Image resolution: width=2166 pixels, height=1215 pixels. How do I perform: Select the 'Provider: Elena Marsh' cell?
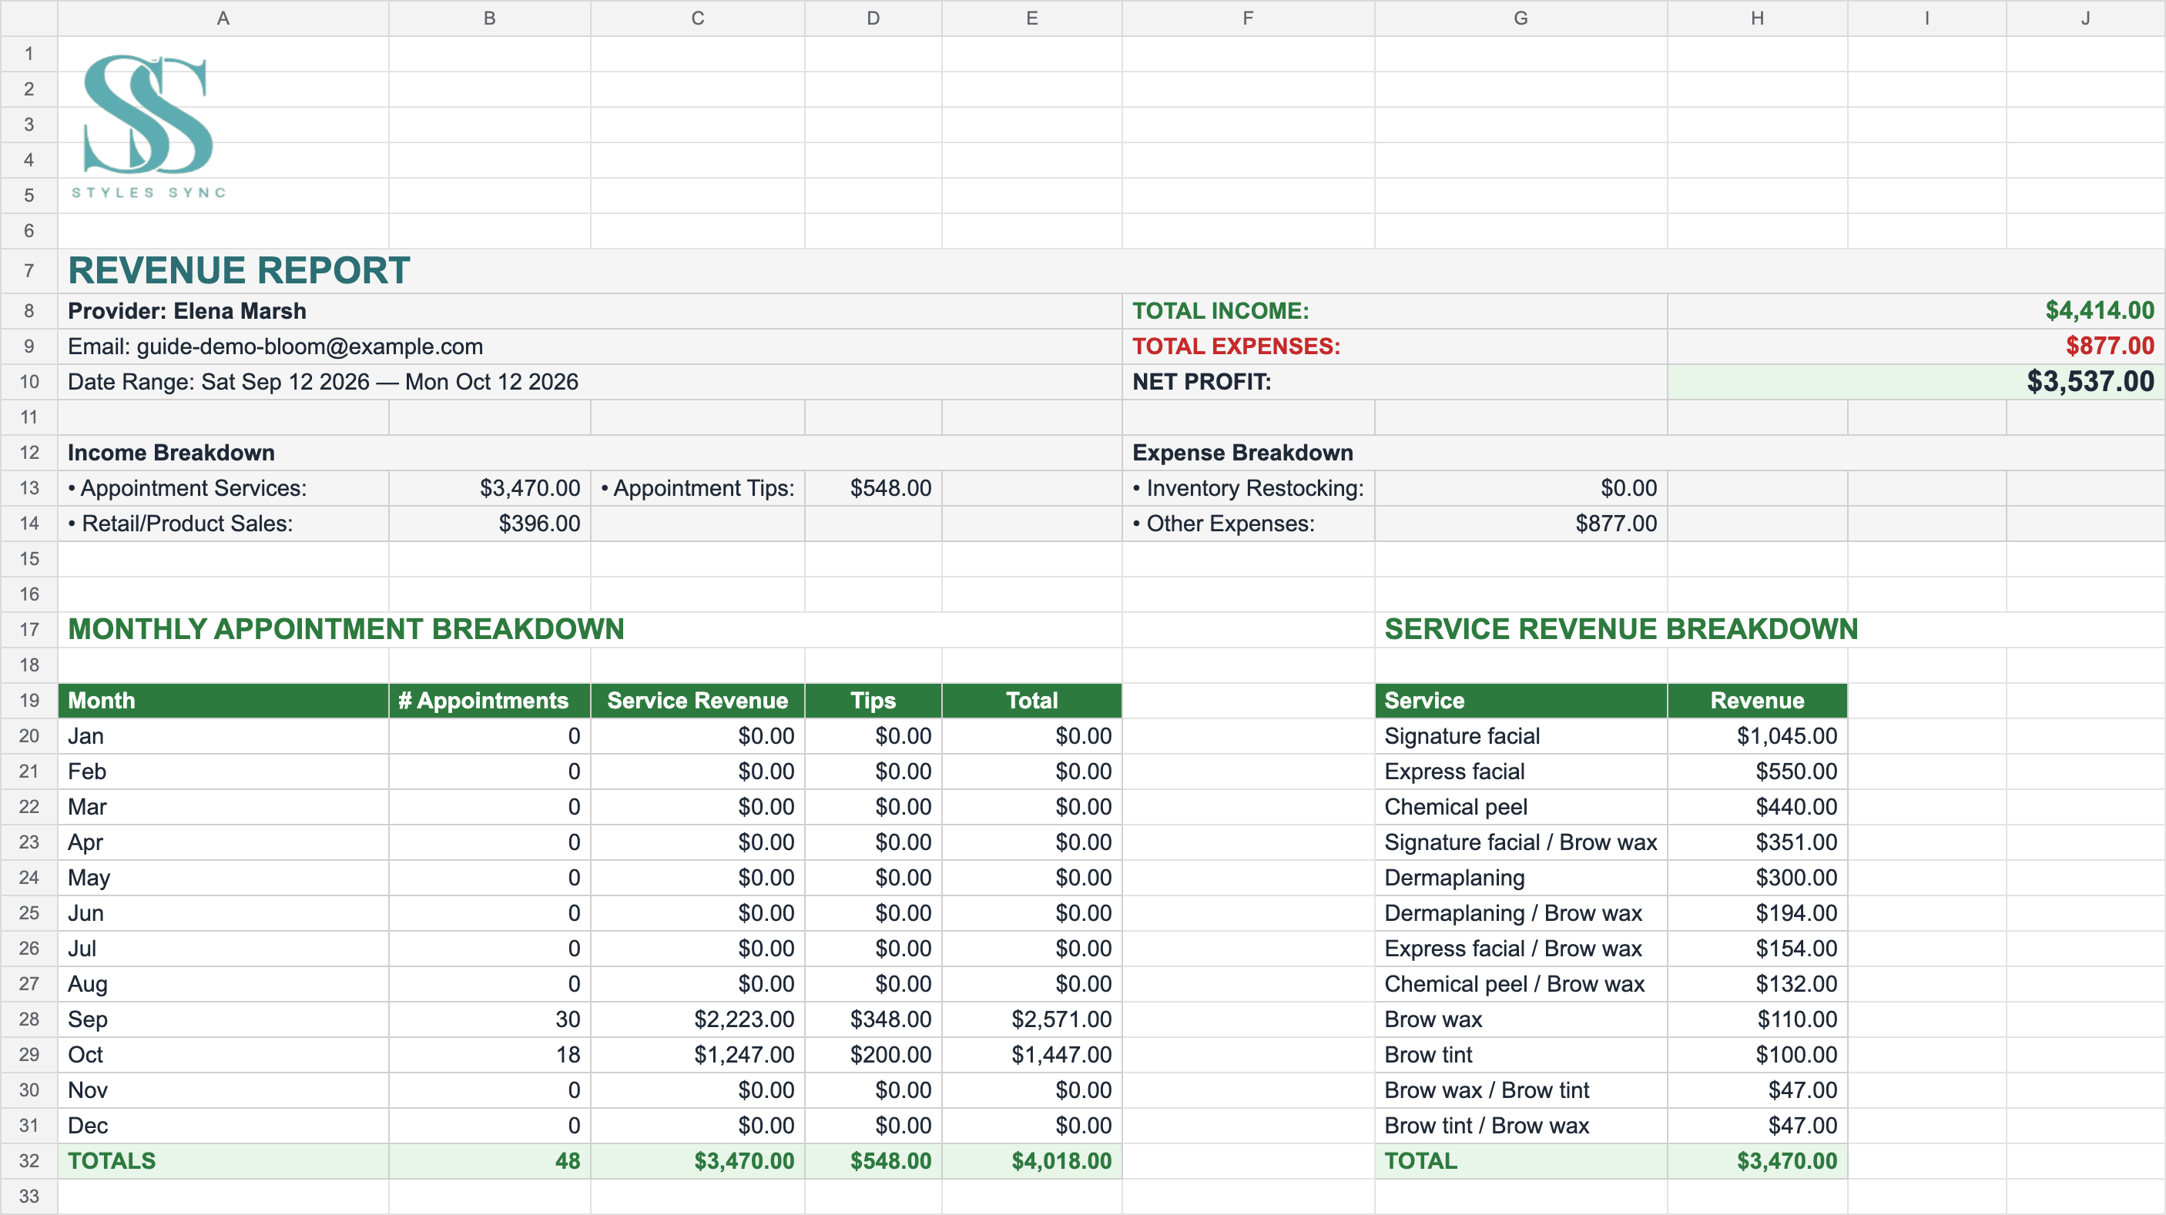pyautogui.click(x=589, y=311)
